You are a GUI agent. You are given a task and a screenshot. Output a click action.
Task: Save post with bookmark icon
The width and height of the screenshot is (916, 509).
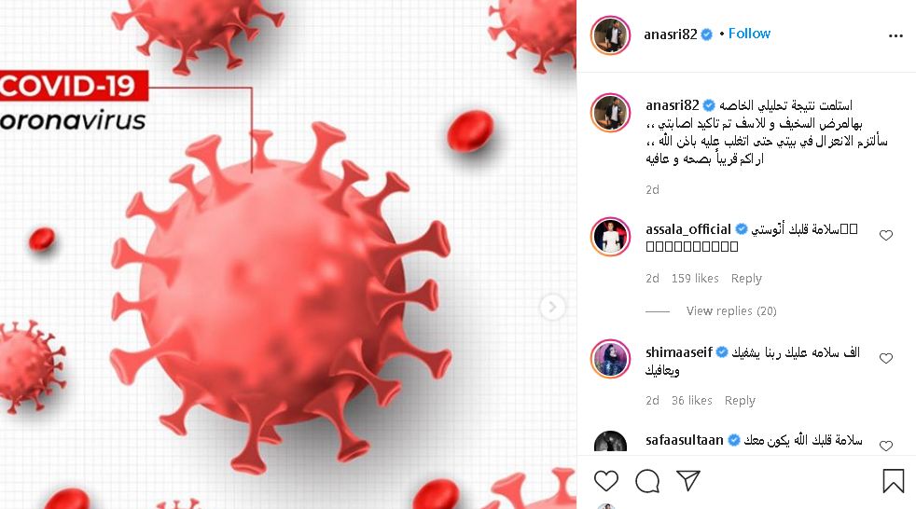(x=894, y=481)
